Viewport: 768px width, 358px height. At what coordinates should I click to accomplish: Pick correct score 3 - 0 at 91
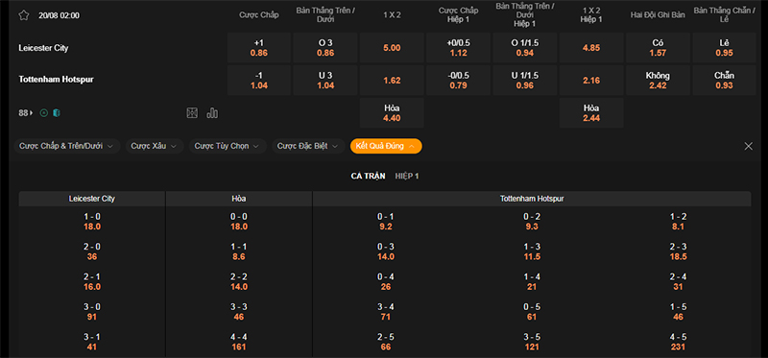click(92, 312)
